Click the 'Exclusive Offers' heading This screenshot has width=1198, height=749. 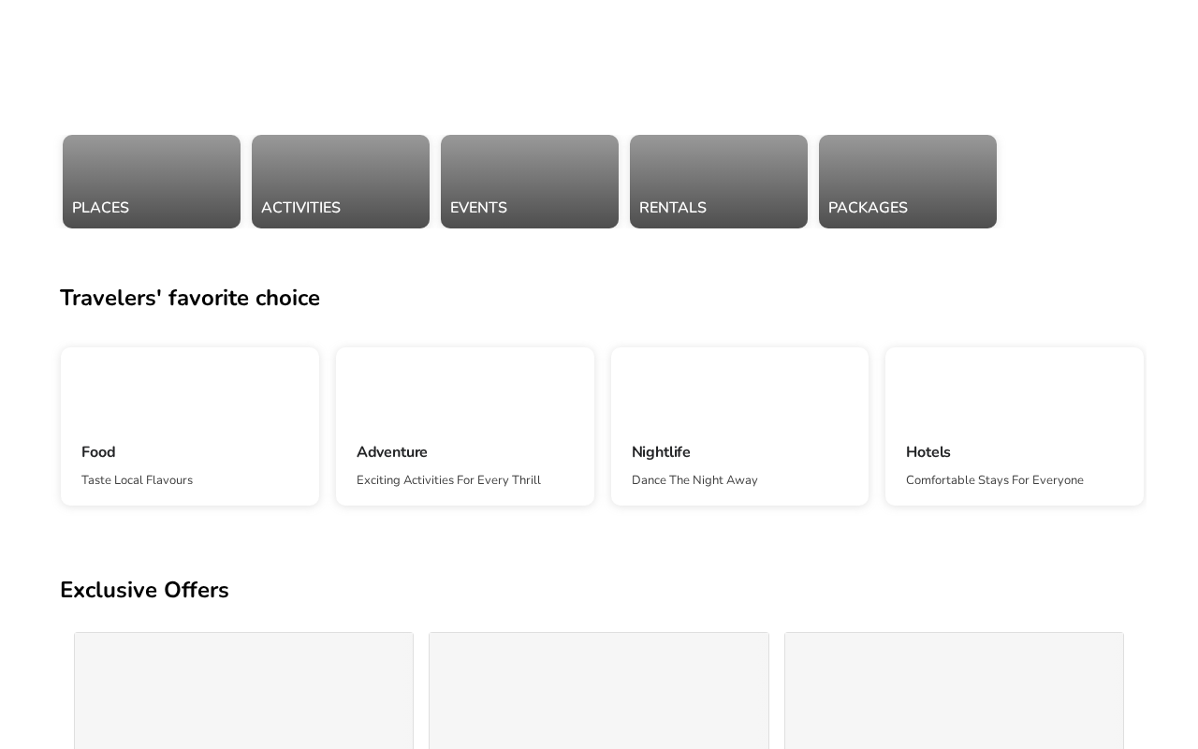144,590
